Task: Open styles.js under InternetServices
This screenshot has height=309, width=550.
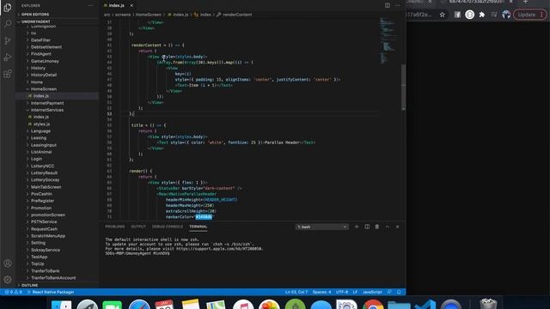Action: click(41, 124)
